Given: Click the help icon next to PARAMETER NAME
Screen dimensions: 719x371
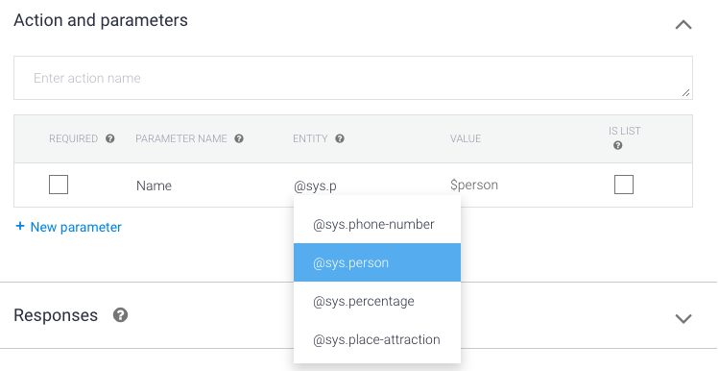Looking at the screenshot, I should (x=239, y=138).
